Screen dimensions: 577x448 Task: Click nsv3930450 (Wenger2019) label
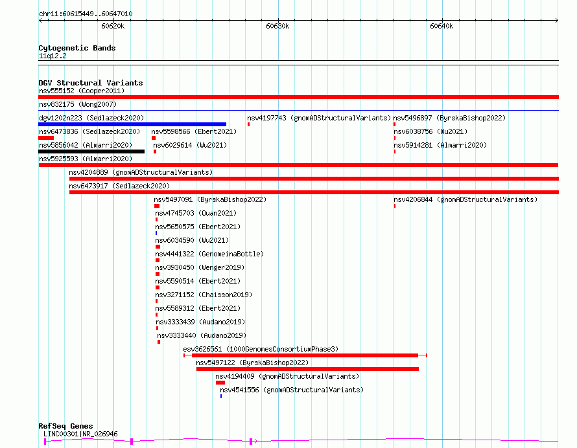[200, 267]
